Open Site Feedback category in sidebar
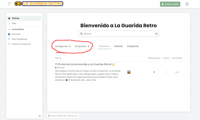The height and width of the screenshot is (120, 200). tap(19, 39)
